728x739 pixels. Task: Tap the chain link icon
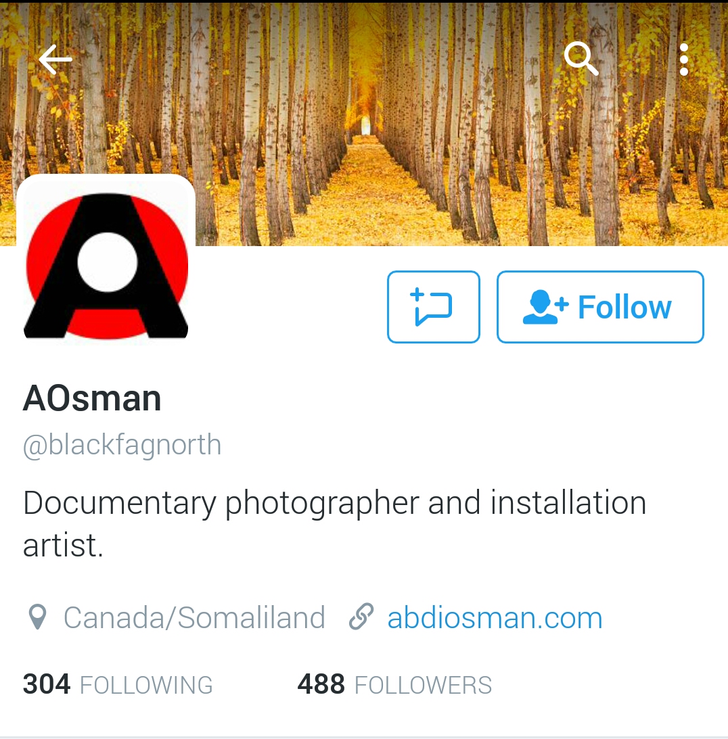click(362, 617)
